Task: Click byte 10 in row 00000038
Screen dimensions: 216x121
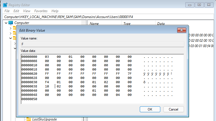Action: coord(47,86)
